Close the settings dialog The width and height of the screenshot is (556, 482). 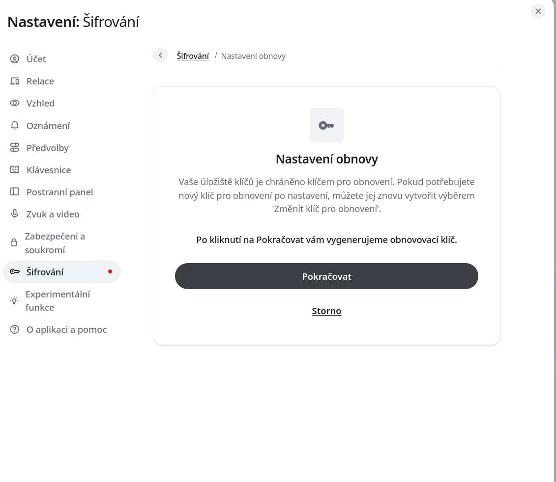538,11
